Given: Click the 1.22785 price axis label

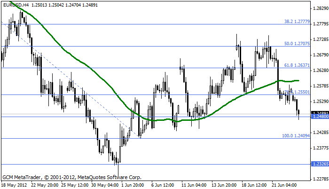Looking at the screenshot, I should tap(321, 179).
